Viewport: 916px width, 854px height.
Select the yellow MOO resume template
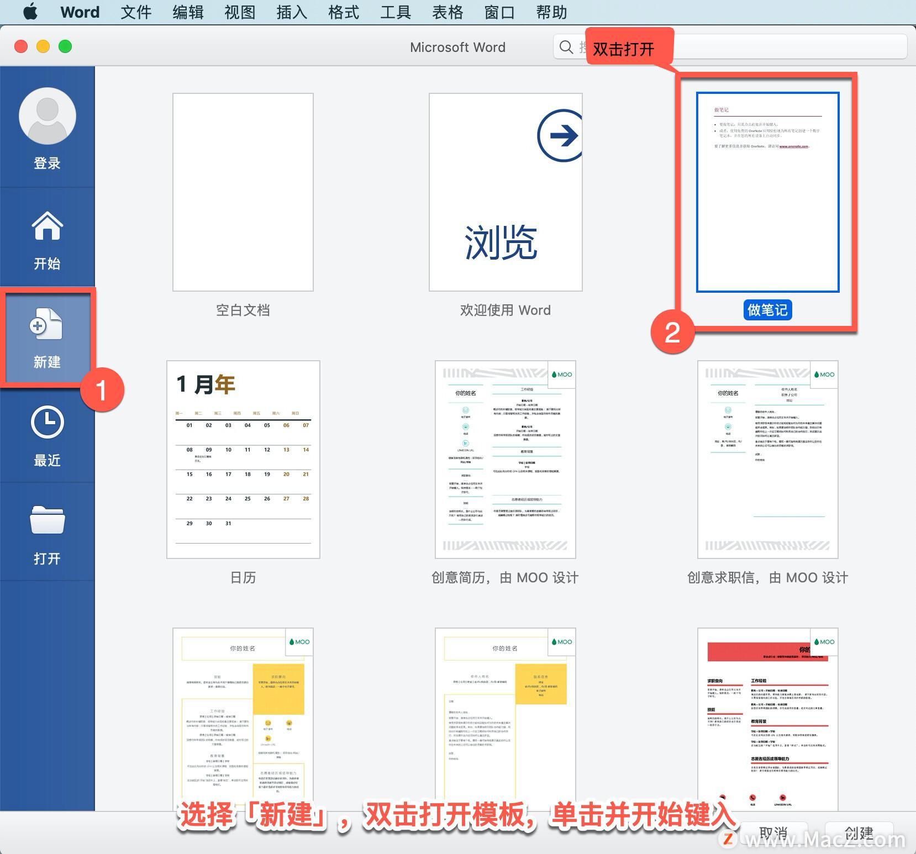[x=243, y=719]
